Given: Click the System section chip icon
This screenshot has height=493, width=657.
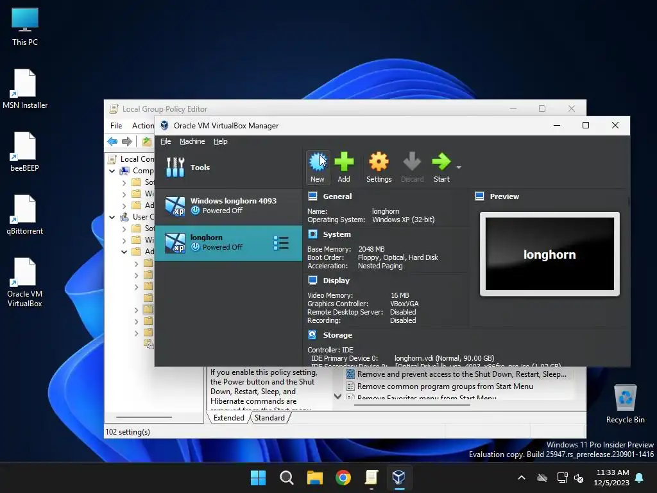Looking at the screenshot, I should [x=312, y=234].
